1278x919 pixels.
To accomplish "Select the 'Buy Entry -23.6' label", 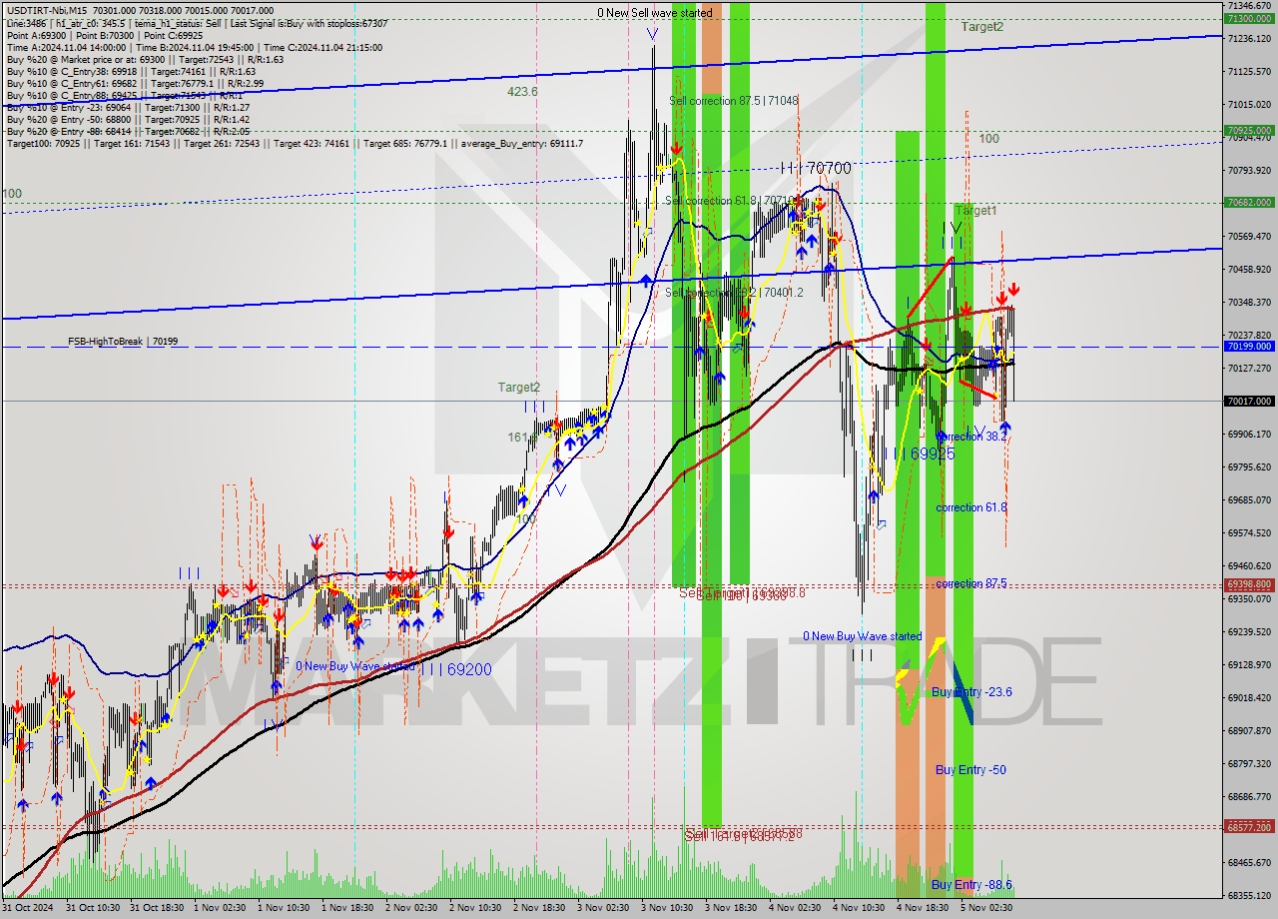I will (971, 691).
